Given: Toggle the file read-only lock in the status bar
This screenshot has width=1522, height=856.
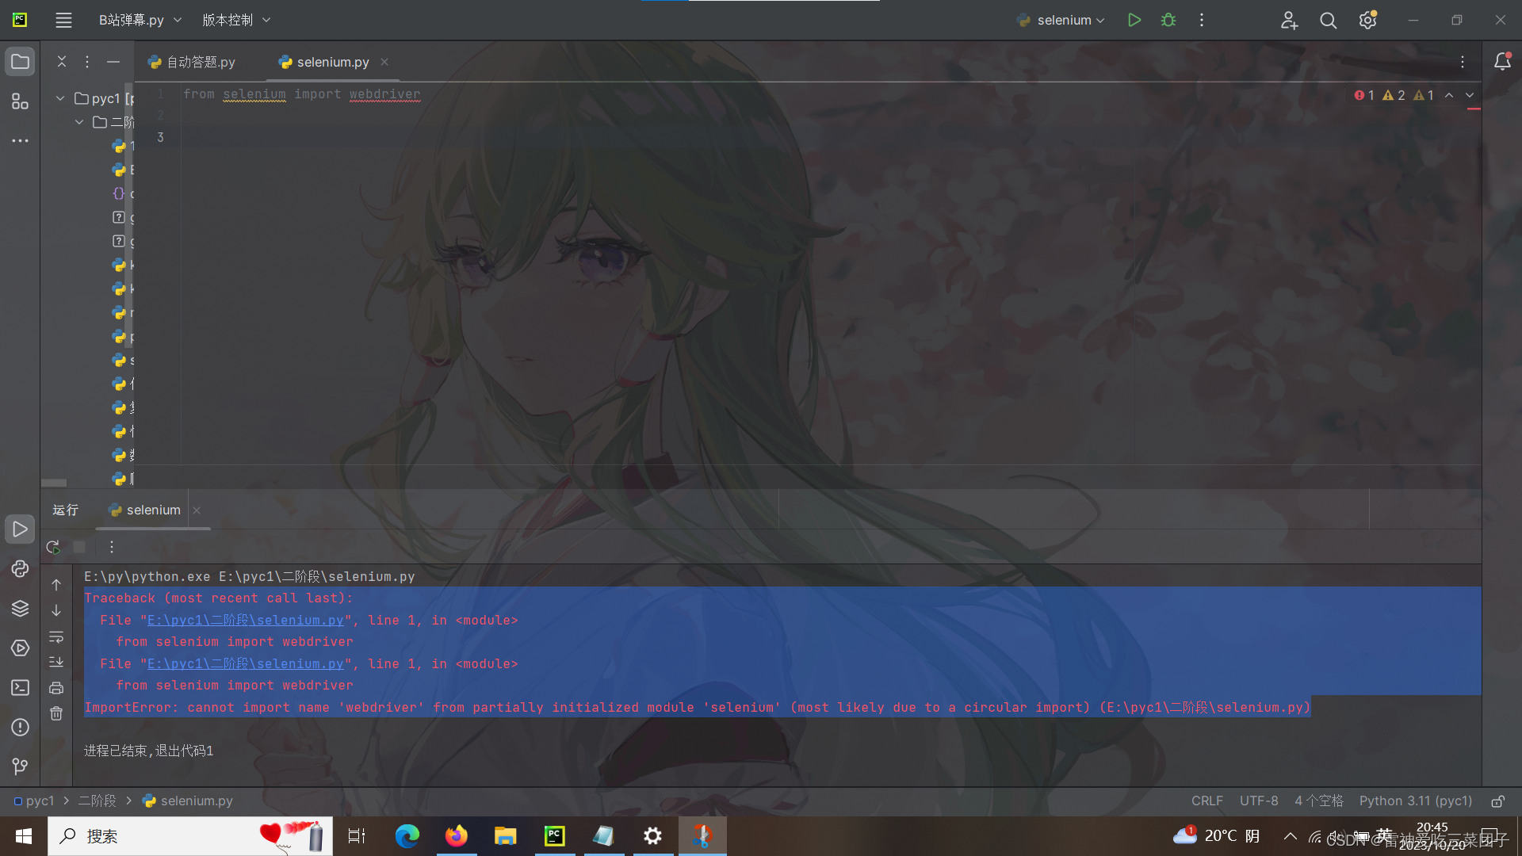Looking at the screenshot, I should coord(1497,801).
